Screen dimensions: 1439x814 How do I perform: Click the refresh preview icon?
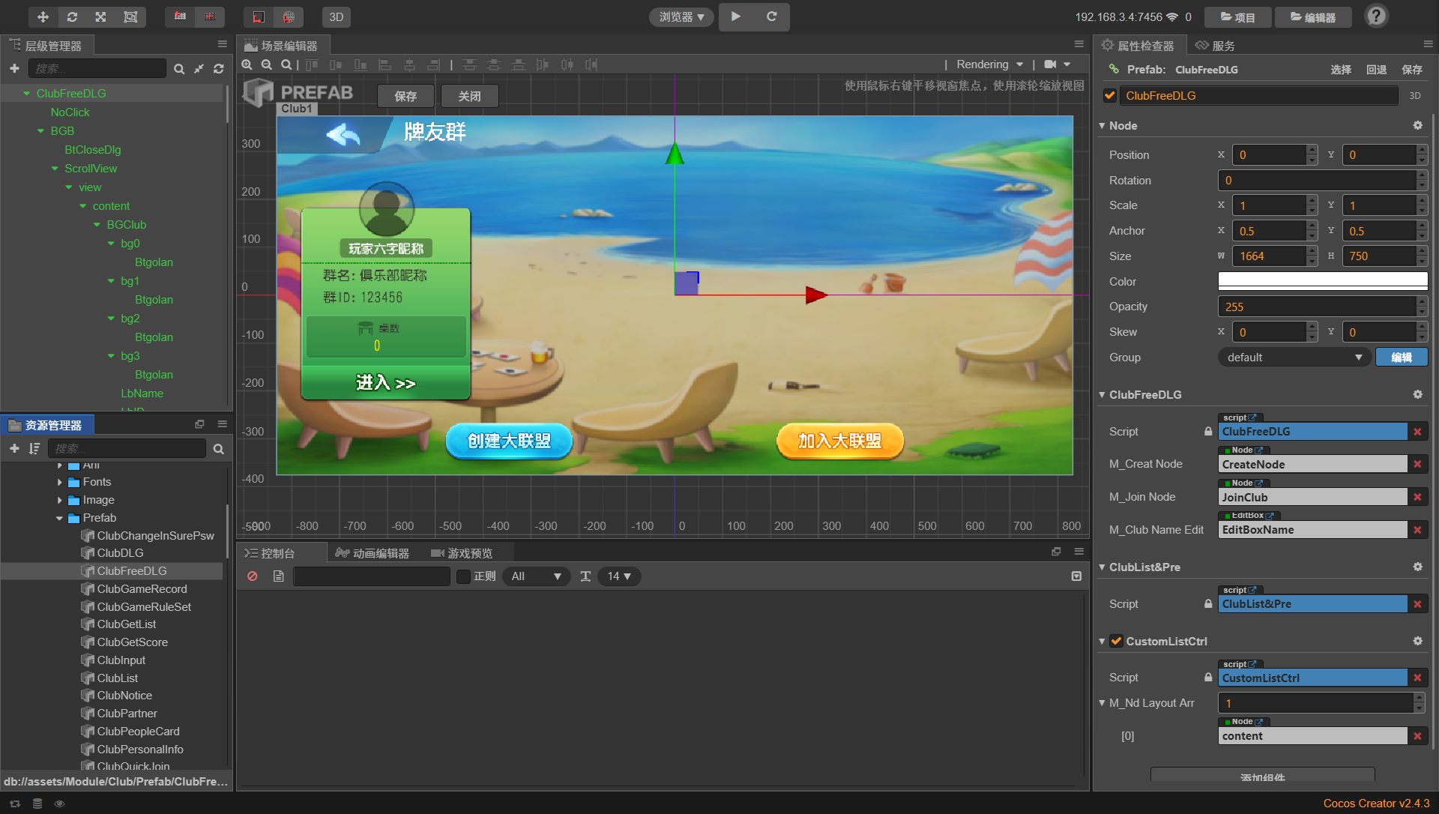pos(771,16)
